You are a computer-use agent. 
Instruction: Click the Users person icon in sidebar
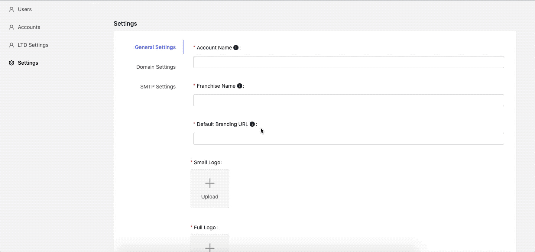coord(12,9)
